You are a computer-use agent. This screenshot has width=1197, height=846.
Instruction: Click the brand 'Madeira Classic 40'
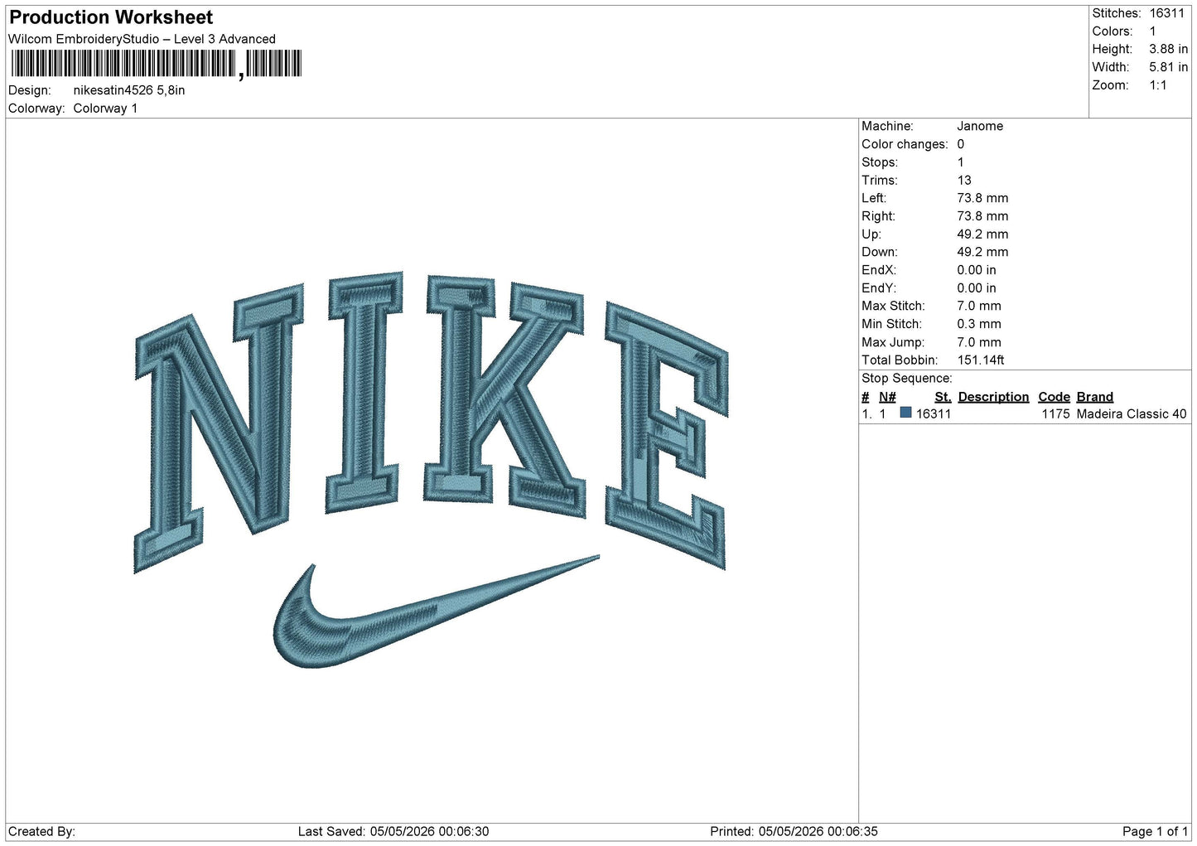pos(1132,414)
